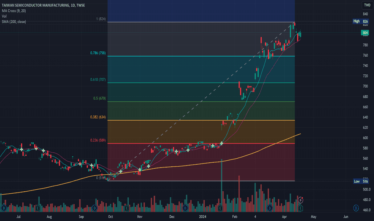
Task: Click the 720 price axis label
Action: point(365,76)
